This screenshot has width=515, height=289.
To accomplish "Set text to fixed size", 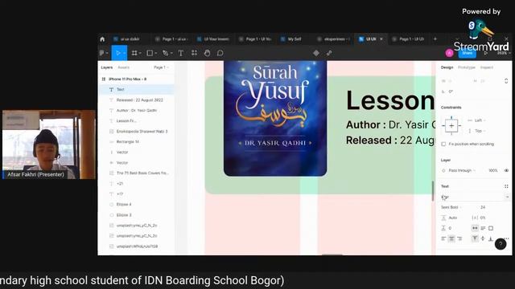I will [x=491, y=228].
